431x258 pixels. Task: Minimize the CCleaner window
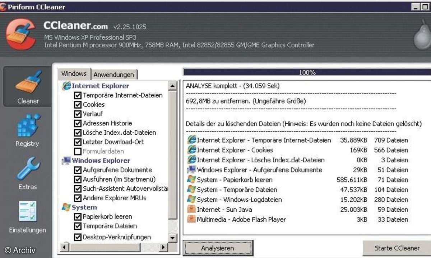pos(416,7)
